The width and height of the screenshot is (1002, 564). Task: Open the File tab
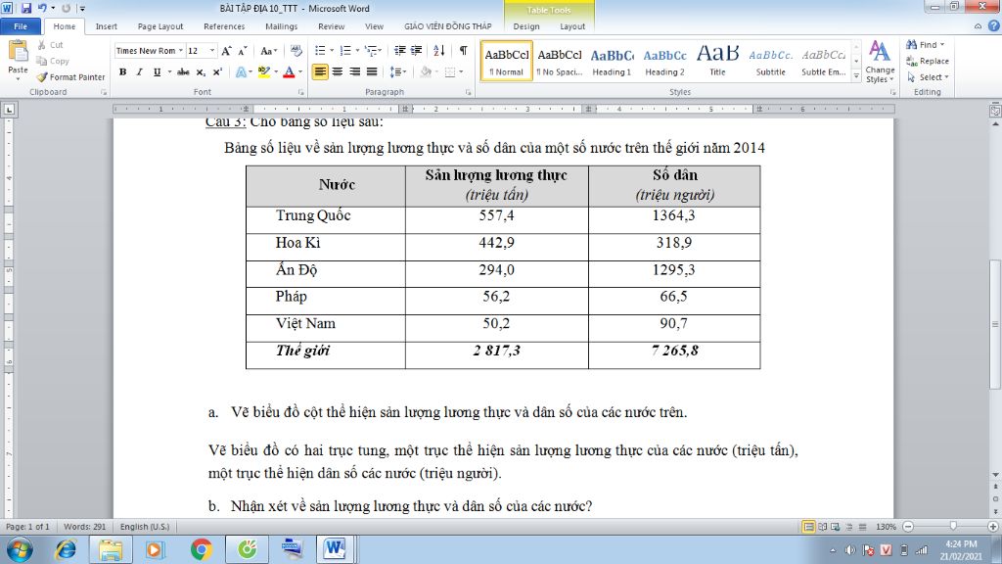pyautogui.click(x=21, y=26)
